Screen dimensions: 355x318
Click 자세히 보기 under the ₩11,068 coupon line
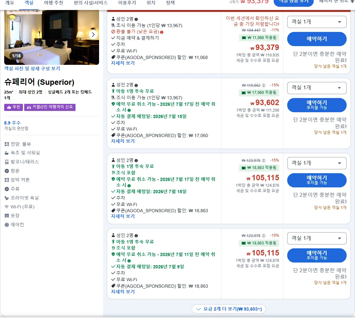[123, 63]
